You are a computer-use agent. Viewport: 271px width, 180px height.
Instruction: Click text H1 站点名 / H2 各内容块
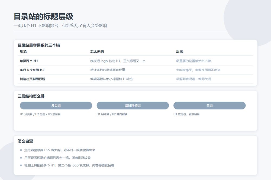pos(112,114)
